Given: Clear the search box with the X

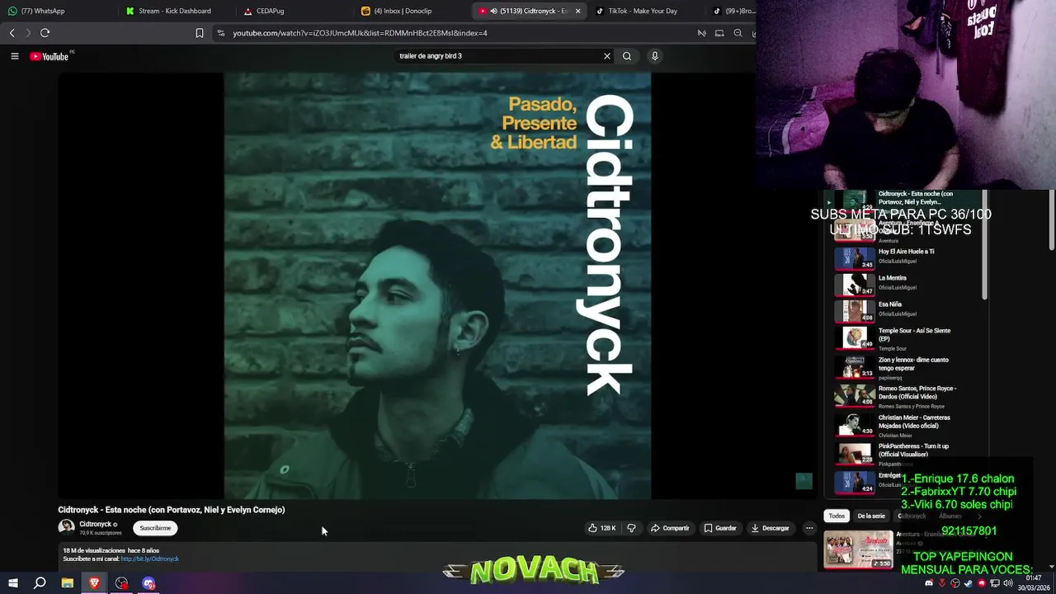Looking at the screenshot, I should click(x=607, y=56).
